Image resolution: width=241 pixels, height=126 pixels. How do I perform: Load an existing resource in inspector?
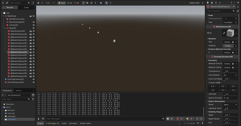[x=212, y=2]
